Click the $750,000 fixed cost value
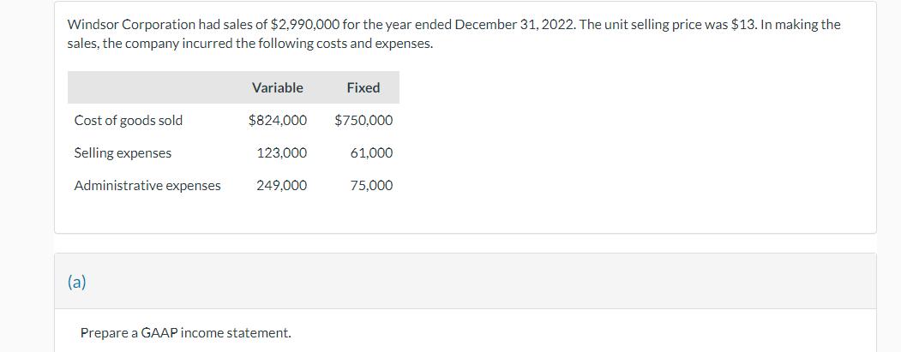Image resolution: width=901 pixels, height=352 pixels. click(363, 121)
